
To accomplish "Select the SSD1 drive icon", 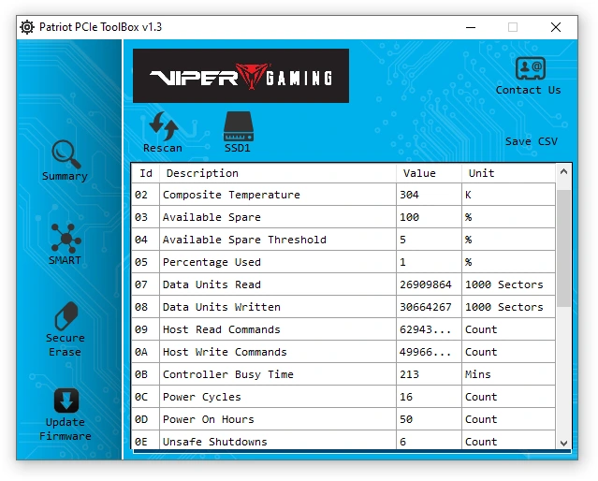I will click(237, 125).
